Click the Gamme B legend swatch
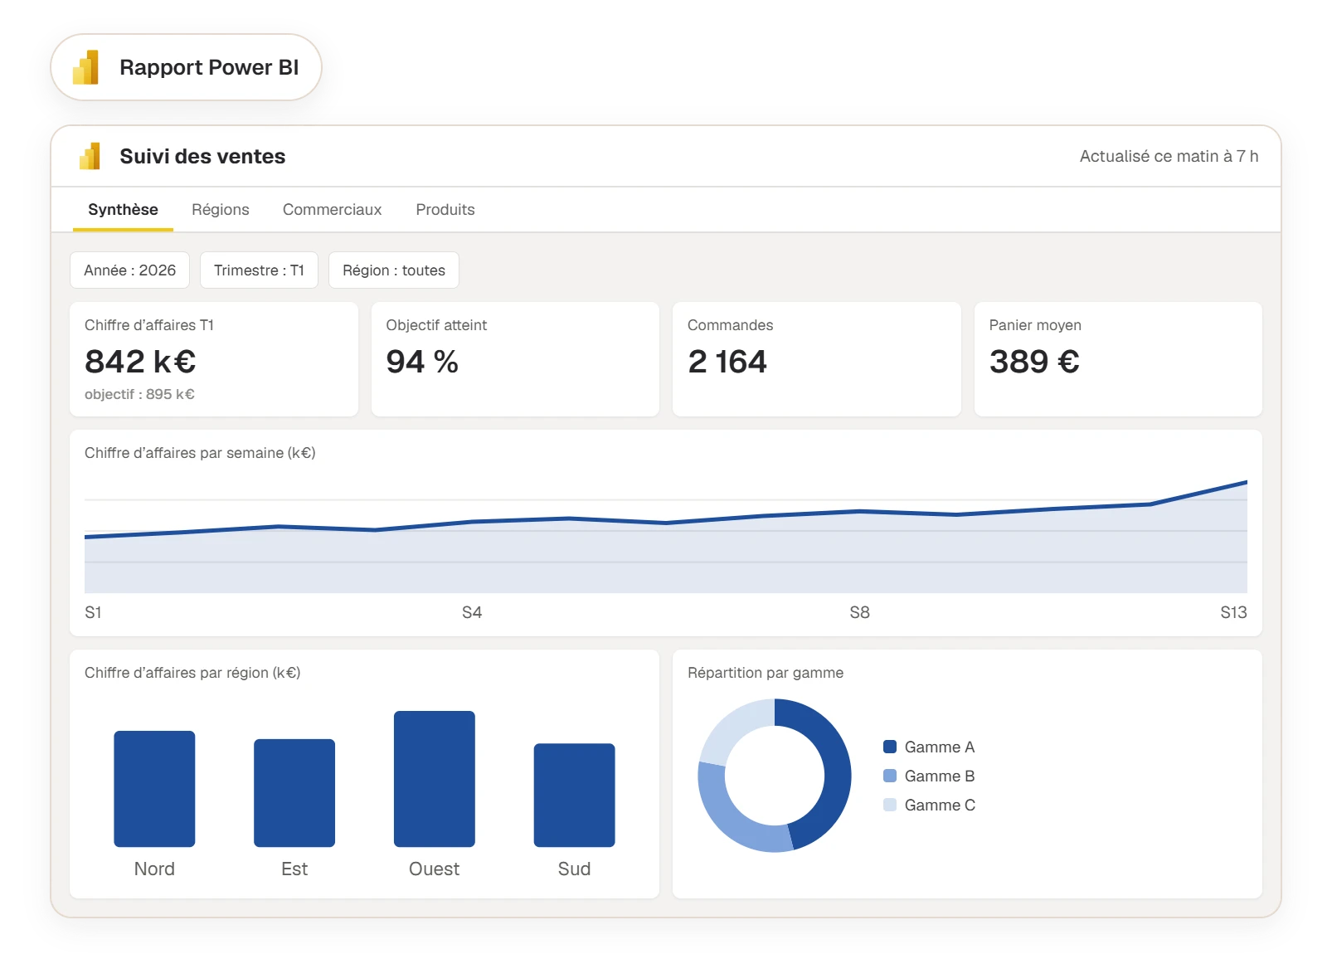This screenshot has height=954, width=1332. coord(890,776)
